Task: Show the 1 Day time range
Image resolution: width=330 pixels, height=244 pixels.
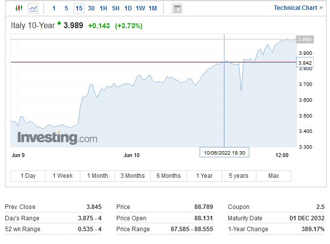Action: coord(28,176)
